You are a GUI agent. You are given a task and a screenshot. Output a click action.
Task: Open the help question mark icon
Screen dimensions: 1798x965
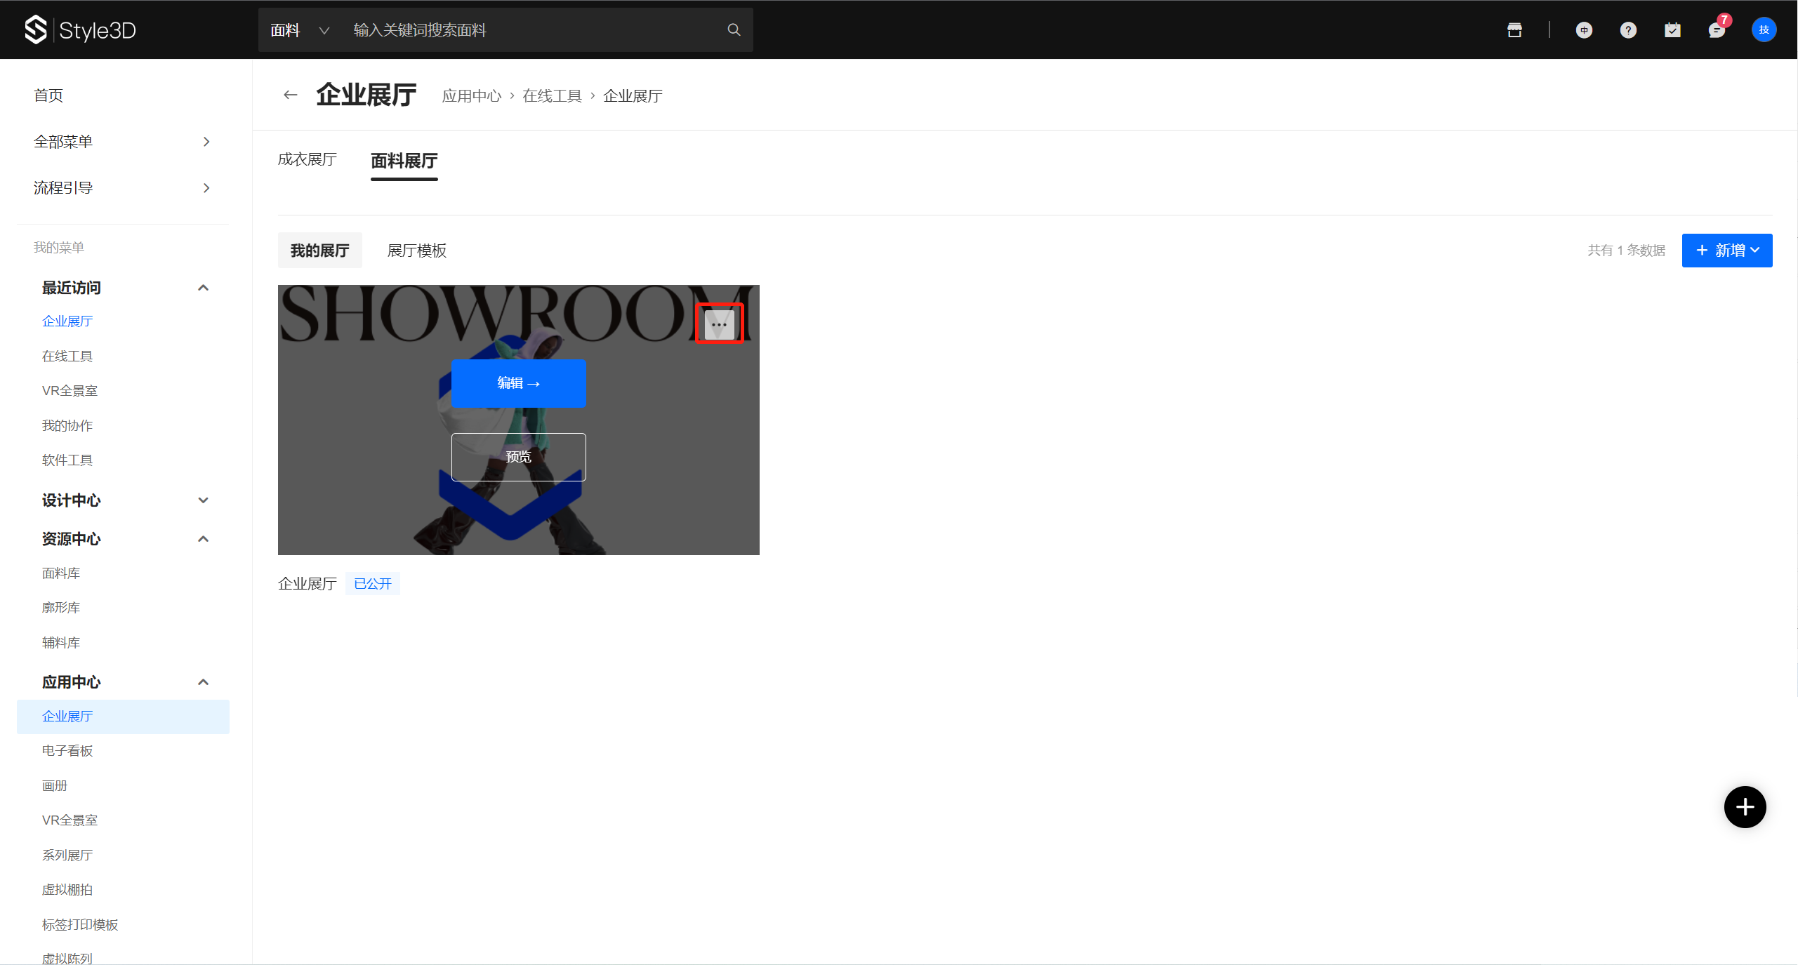(1628, 29)
